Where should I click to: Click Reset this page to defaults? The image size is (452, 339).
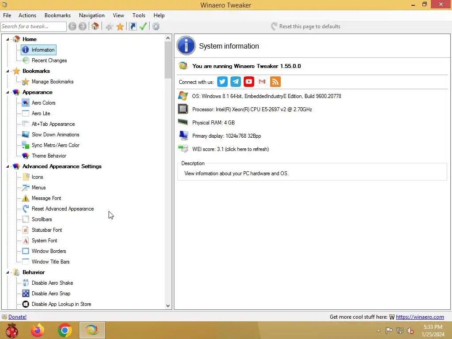coord(305,26)
